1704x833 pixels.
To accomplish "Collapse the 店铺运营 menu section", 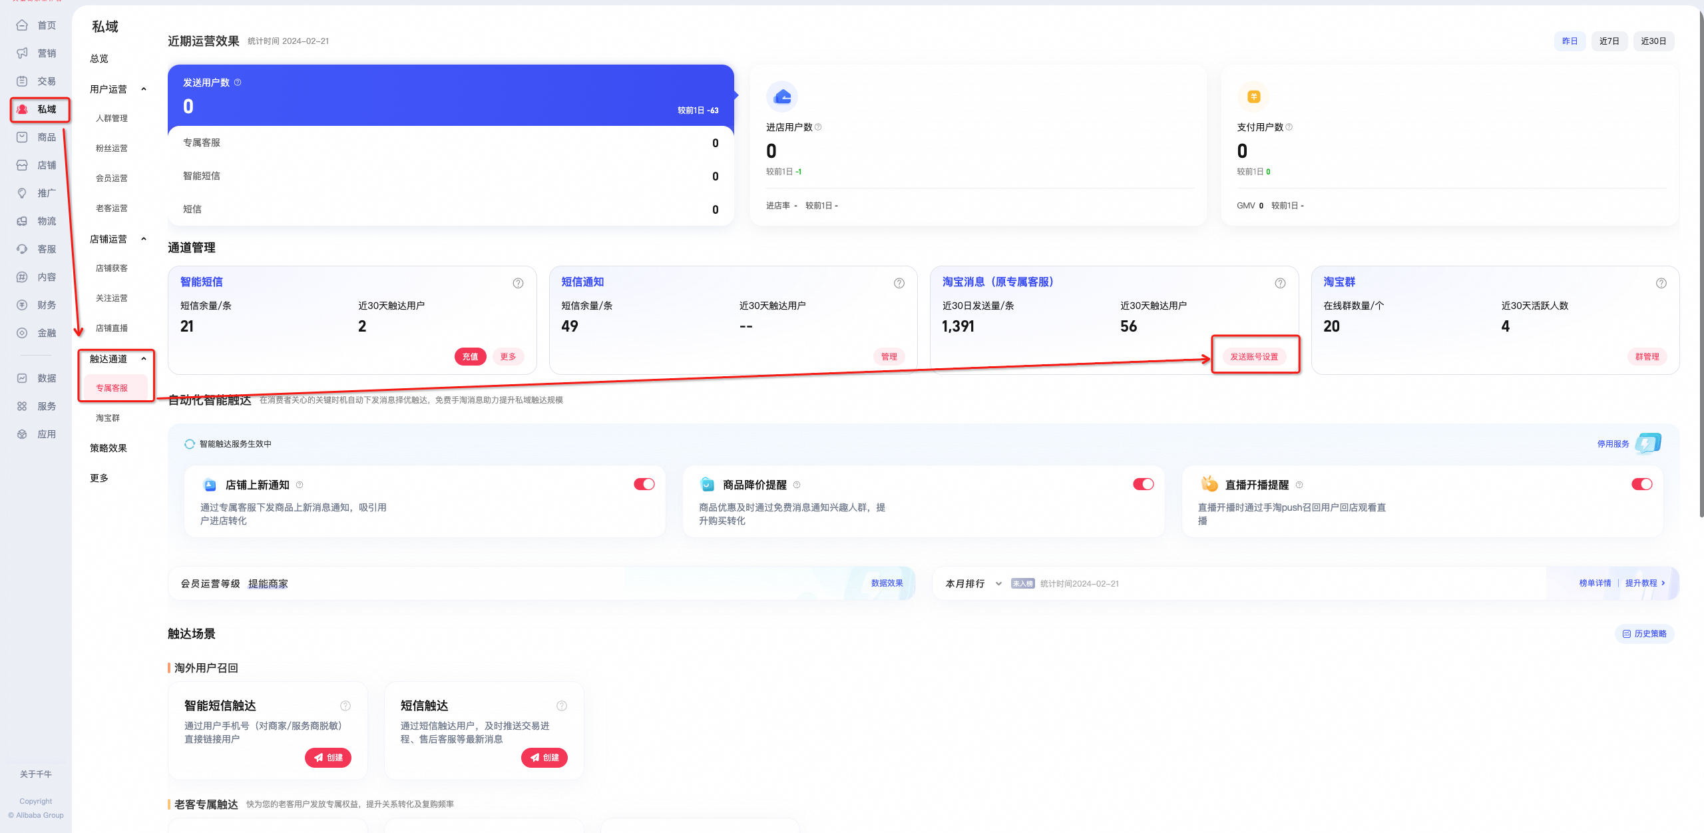I will [144, 239].
